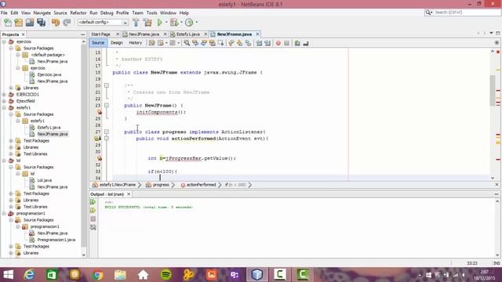Viewport: 502px width, 282px height.
Task: Create a New File from the toolbar
Action: coord(8,23)
